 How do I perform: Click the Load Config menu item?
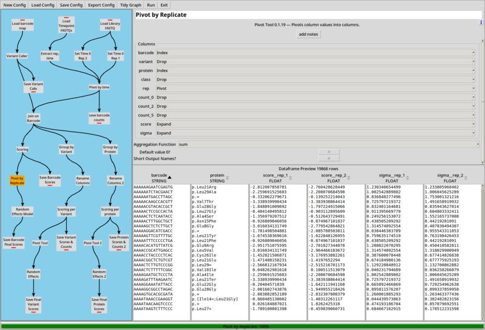click(42, 5)
